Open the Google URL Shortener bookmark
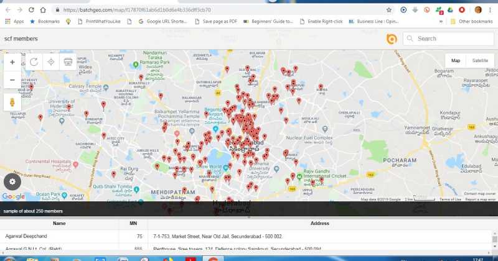 pos(163,22)
